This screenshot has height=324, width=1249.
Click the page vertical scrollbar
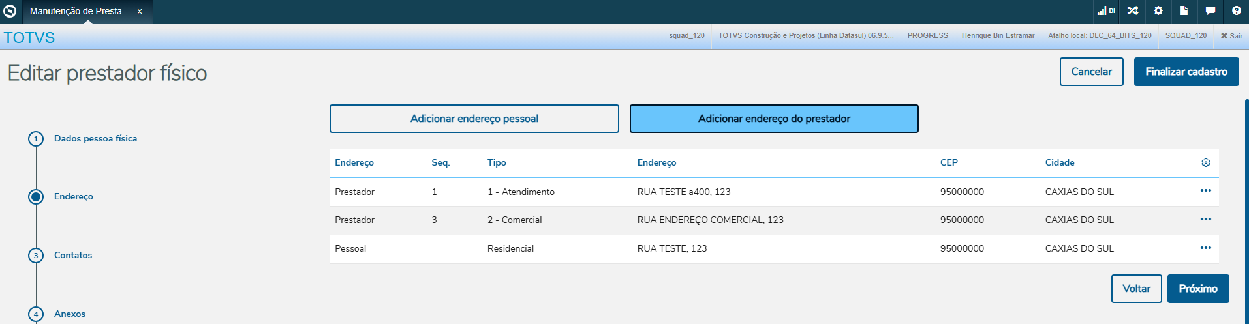pyautogui.click(x=1246, y=211)
